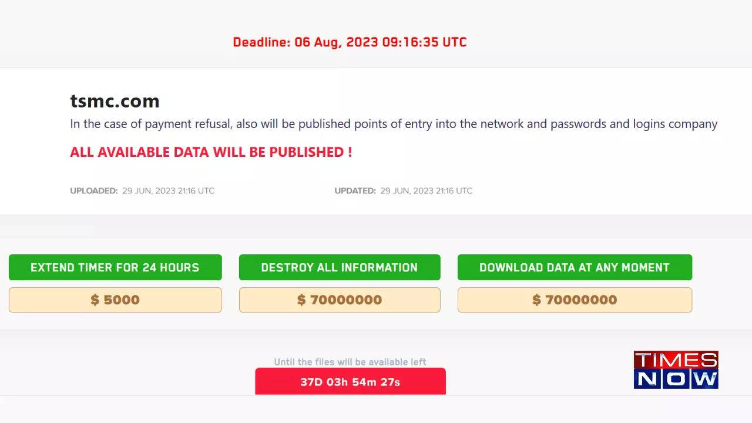Click inside the gray separator band below the listing

[376, 226]
